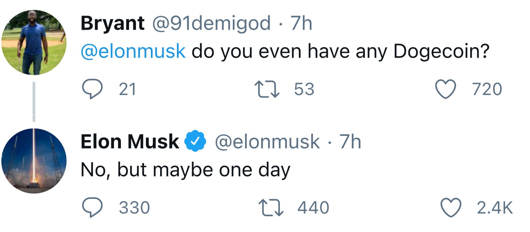Open the blue @elonmusk mention link
The width and height of the screenshot is (530, 232).
133,51
